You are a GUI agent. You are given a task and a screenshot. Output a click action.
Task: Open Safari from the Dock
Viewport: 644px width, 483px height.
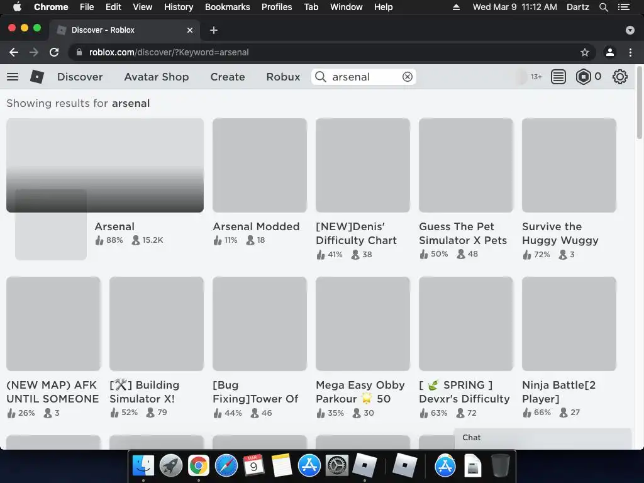pos(226,466)
